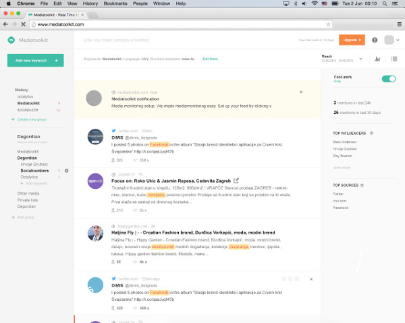This screenshot has width=405, height=323.
Task: Open the Window menu
Action: (x=161, y=3)
